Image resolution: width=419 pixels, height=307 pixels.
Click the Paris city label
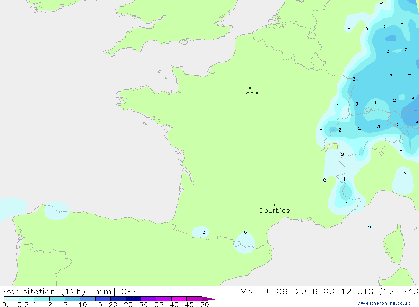point(250,93)
